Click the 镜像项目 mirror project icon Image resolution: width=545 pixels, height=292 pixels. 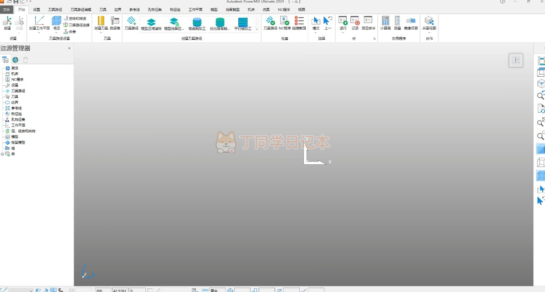(x=411, y=23)
